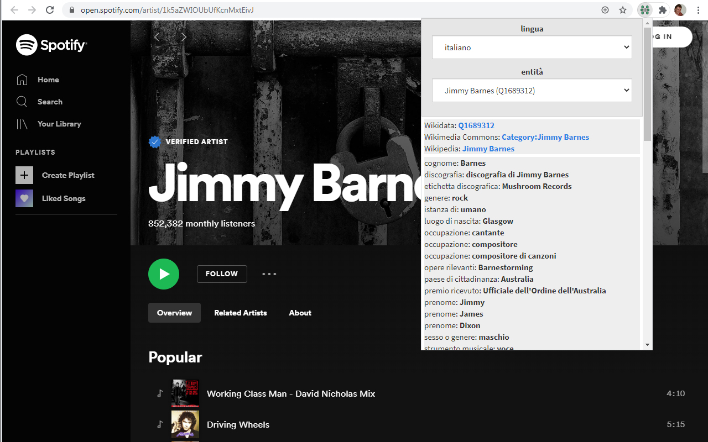Click the Wikidata extension icon in toolbar
The image size is (708, 442).
(644, 10)
